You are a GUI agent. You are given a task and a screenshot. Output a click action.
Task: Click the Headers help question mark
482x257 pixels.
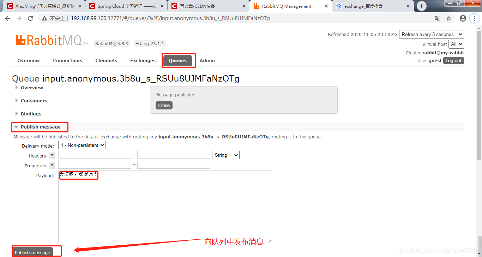(52, 156)
